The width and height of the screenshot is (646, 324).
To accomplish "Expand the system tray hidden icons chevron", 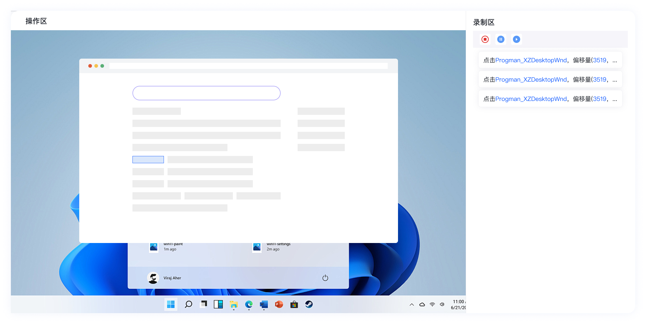I will click(412, 305).
